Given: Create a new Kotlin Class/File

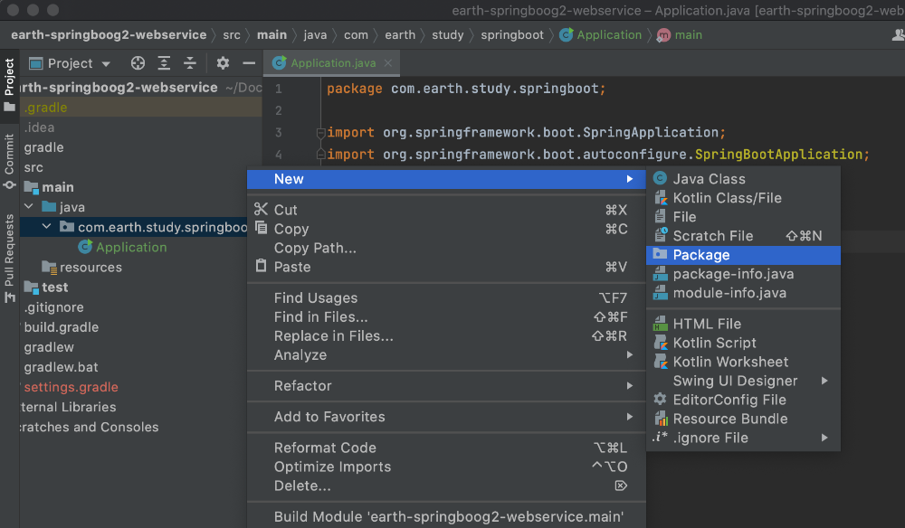Looking at the screenshot, I should point(743,198).
